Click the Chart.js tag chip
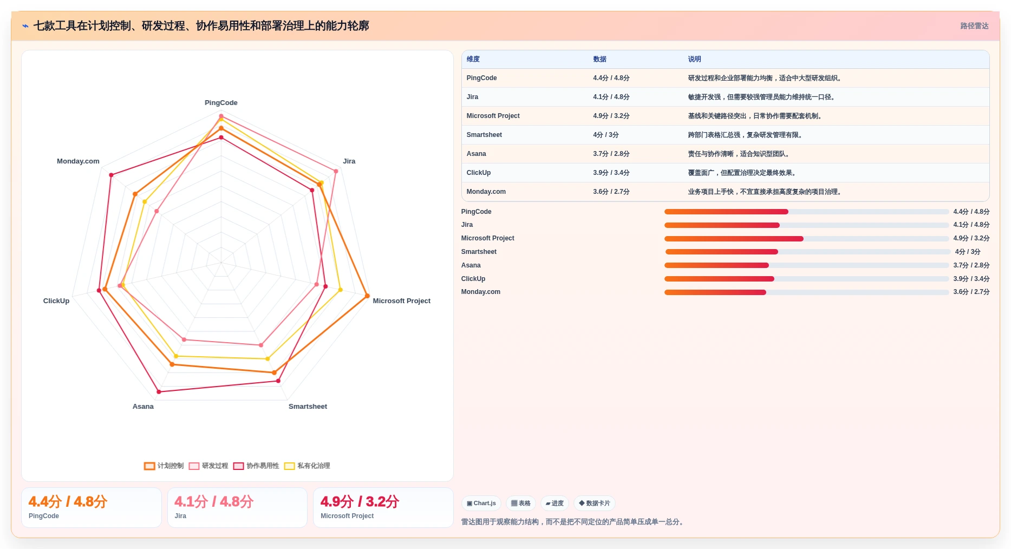This screenshot has height=549, width=1011. pyautogui.click(x=481, y=504)
